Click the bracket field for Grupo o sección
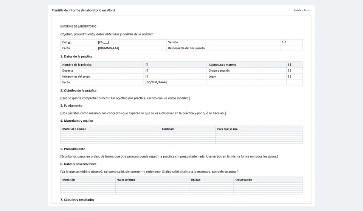 coord(294,70)
